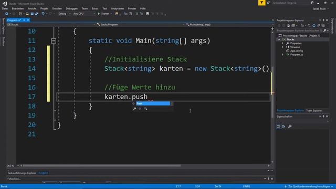The height and width of the screenshot is (189, 336).
Task: Click the Save All toolbar icon
Action: [x=37, y=14]
